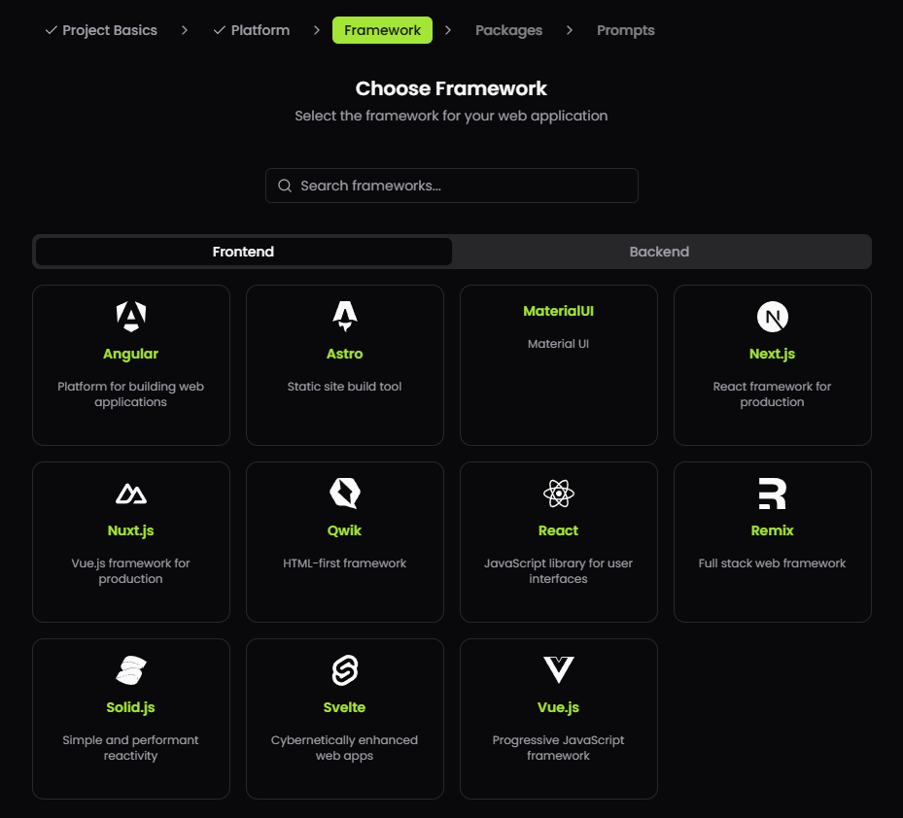Open the Prompts step
903x818 pixels.
625,30
